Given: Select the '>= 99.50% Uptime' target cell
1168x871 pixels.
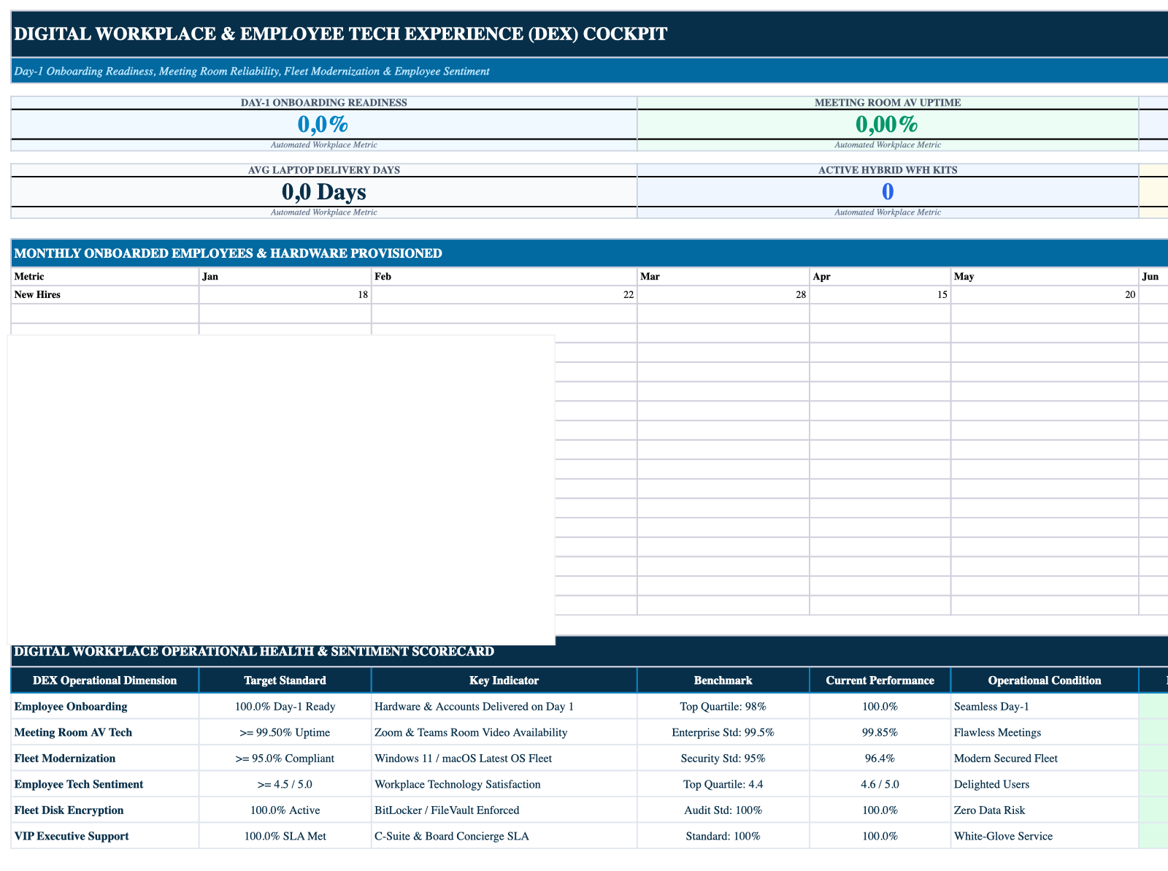Looking at the screenshot, I should tap(285, 732).
